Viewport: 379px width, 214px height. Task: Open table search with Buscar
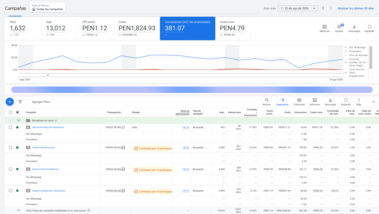[266, 102]
